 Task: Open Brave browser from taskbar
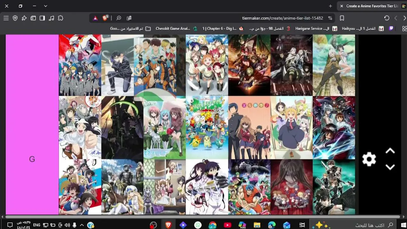pos(168,225)
